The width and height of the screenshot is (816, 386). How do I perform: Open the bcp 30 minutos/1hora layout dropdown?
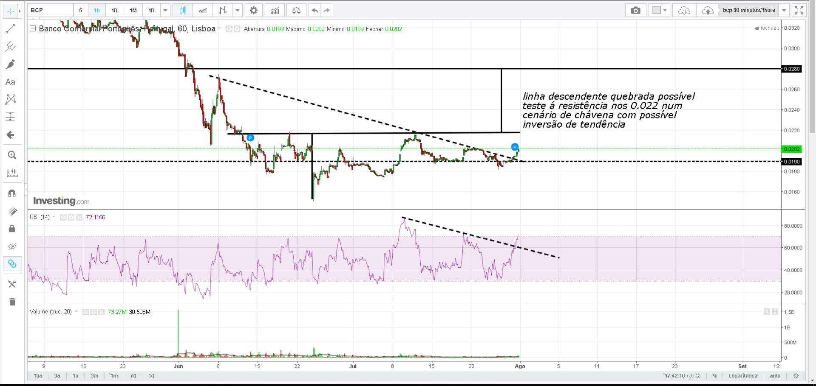pos(784,10)
